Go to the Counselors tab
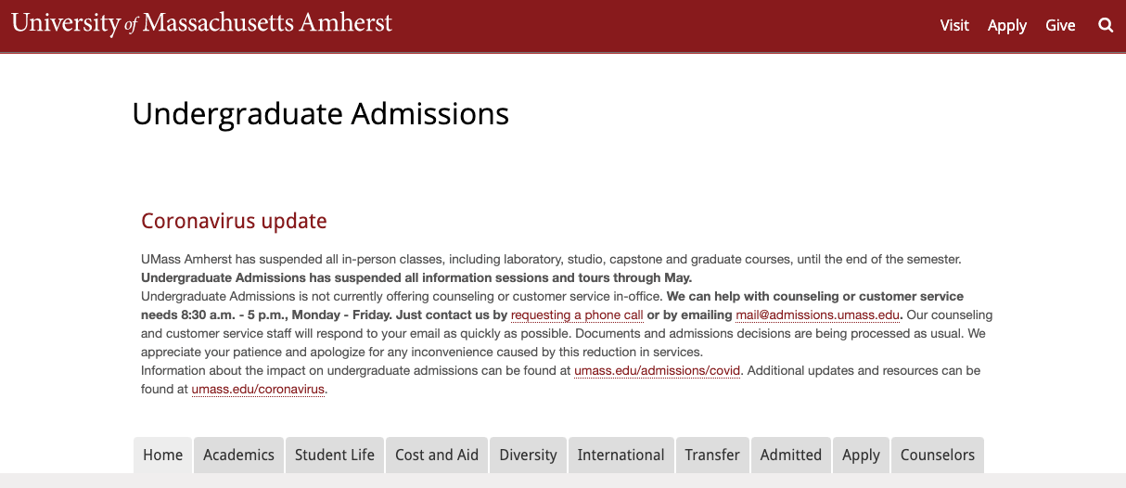1126x488 pixels. pos(938,455)
